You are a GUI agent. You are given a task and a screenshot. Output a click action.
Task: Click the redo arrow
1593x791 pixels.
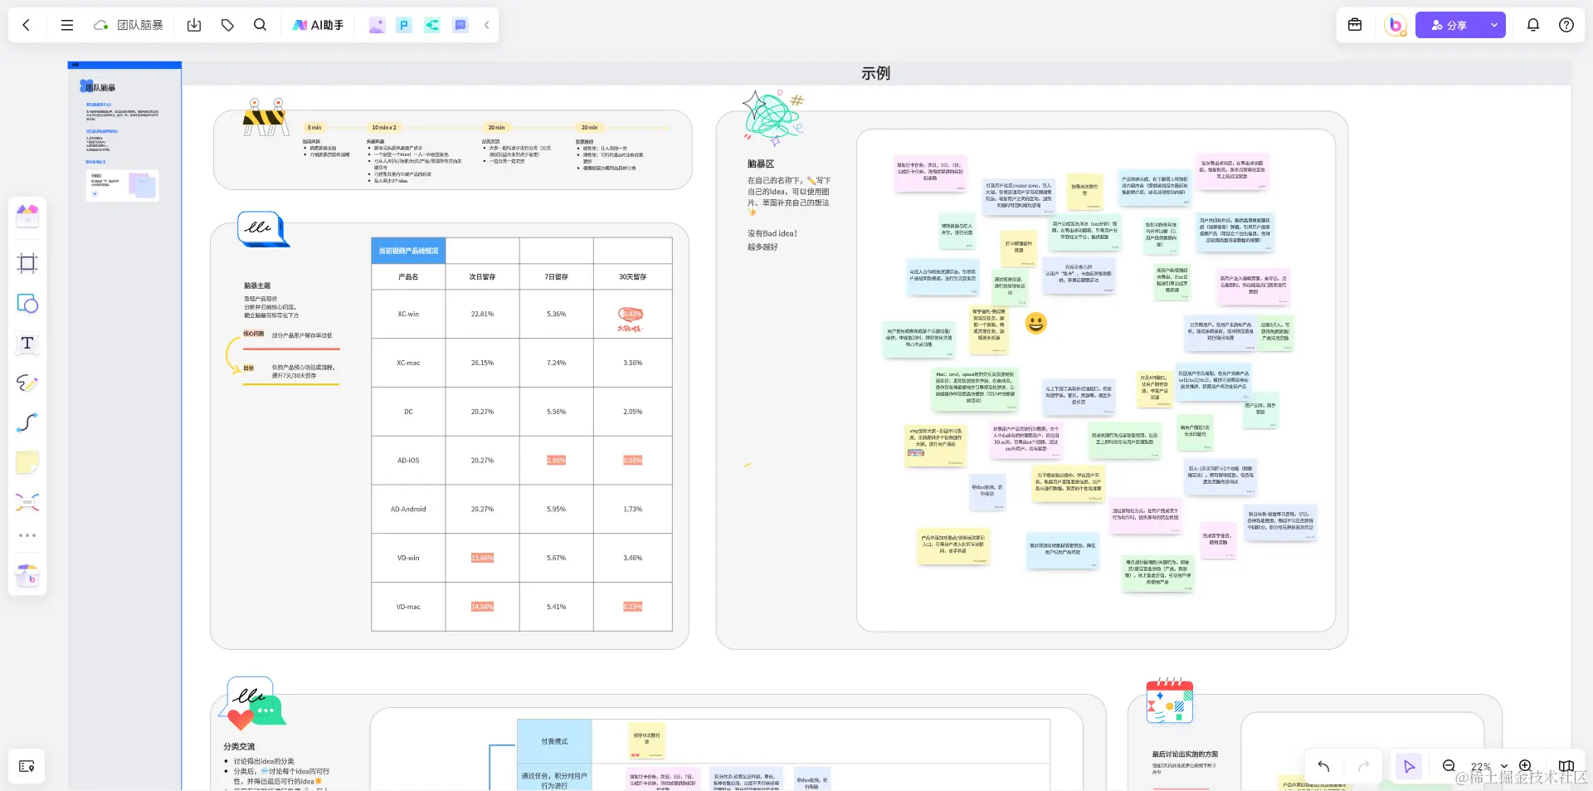click(x=1363, y=766)
